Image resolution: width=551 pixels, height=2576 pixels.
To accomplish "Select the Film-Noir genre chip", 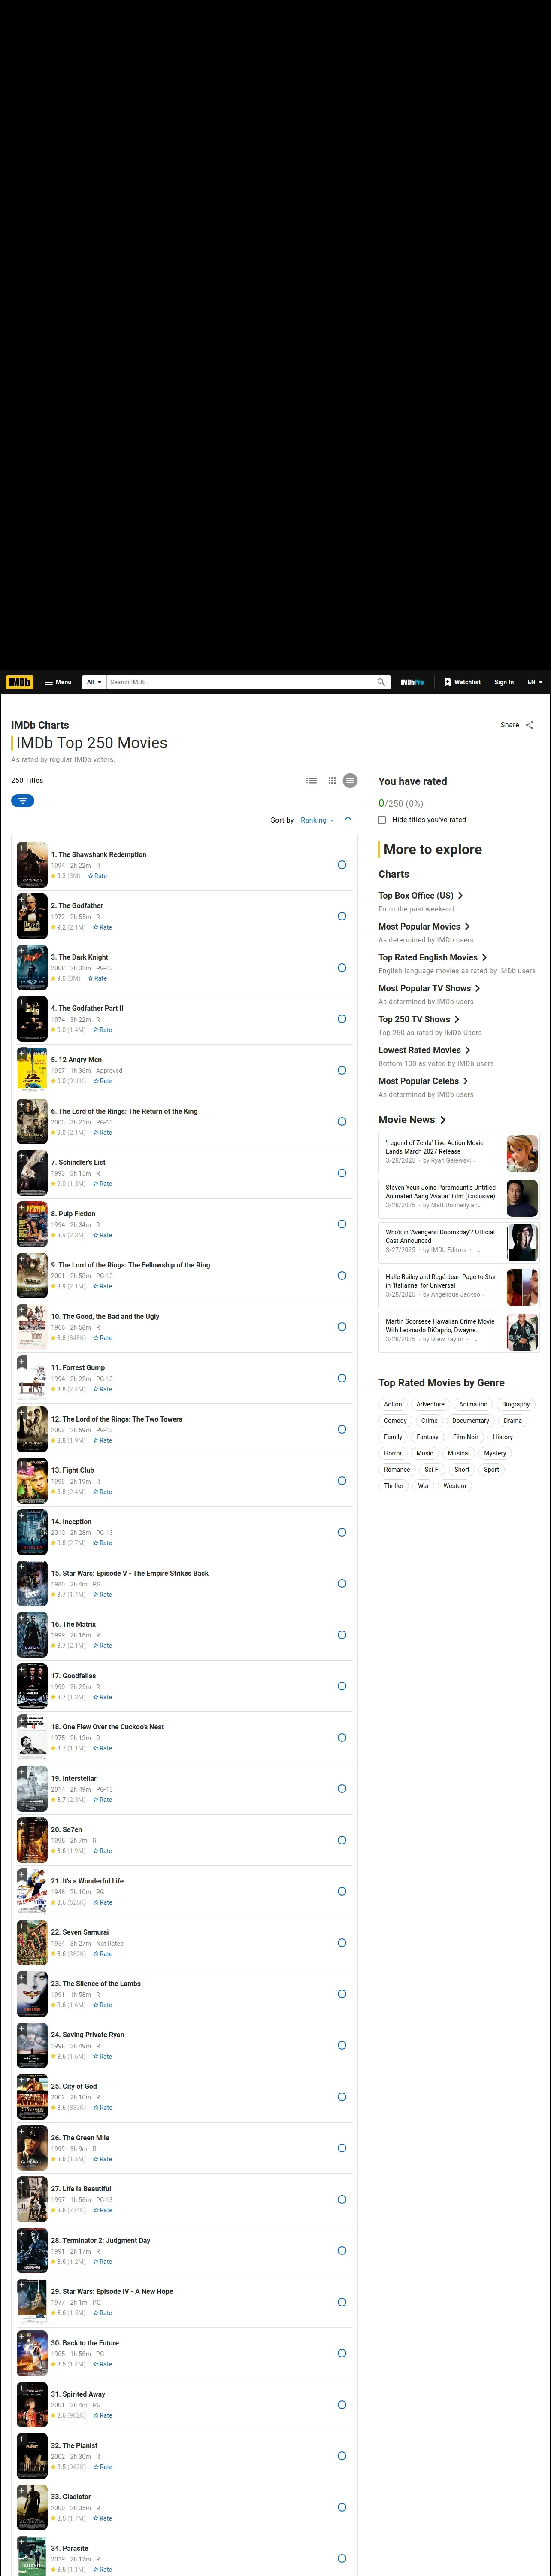I will [465, 1437].
